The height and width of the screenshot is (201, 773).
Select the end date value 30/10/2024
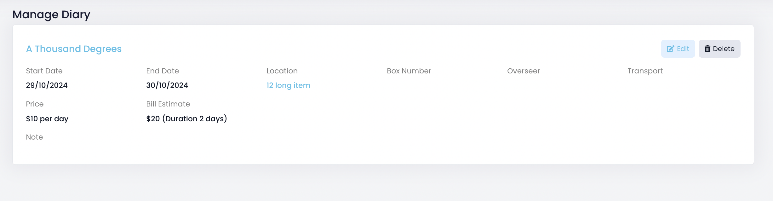pos(167,85)
